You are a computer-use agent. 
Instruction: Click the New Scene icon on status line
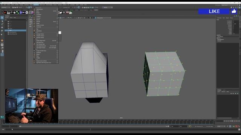[x=13, y=7]
